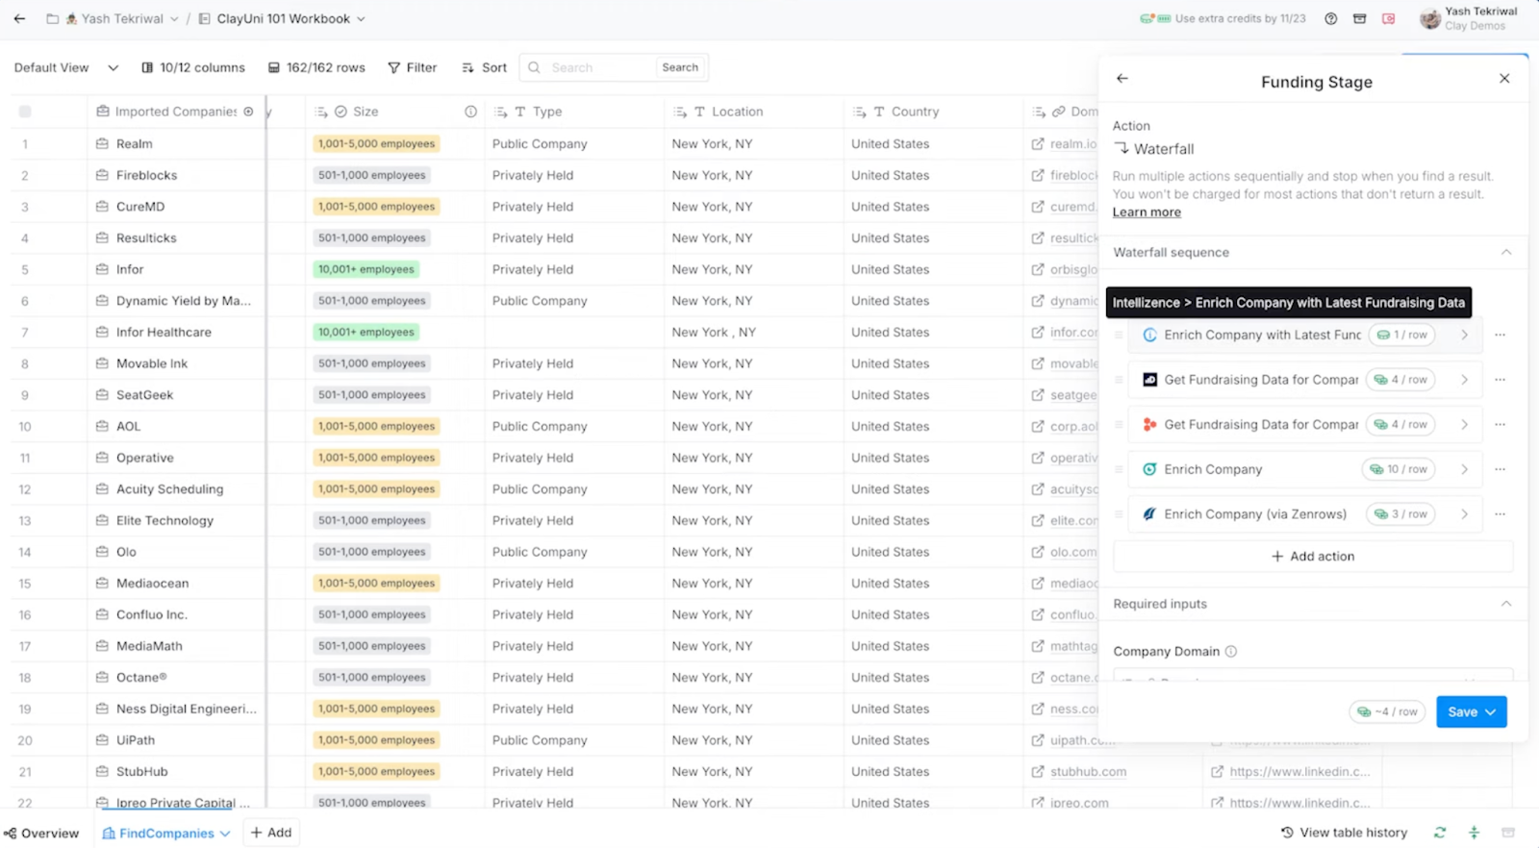Viewport: 1539px width, 848px height.
Task: Open the help question mark icon
Action: [1330, 18]
